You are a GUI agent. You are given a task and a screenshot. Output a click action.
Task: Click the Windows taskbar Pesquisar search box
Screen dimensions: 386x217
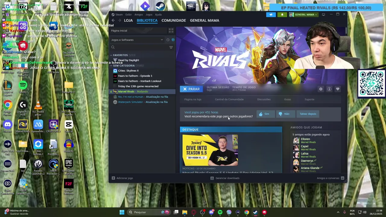(149, 212)
